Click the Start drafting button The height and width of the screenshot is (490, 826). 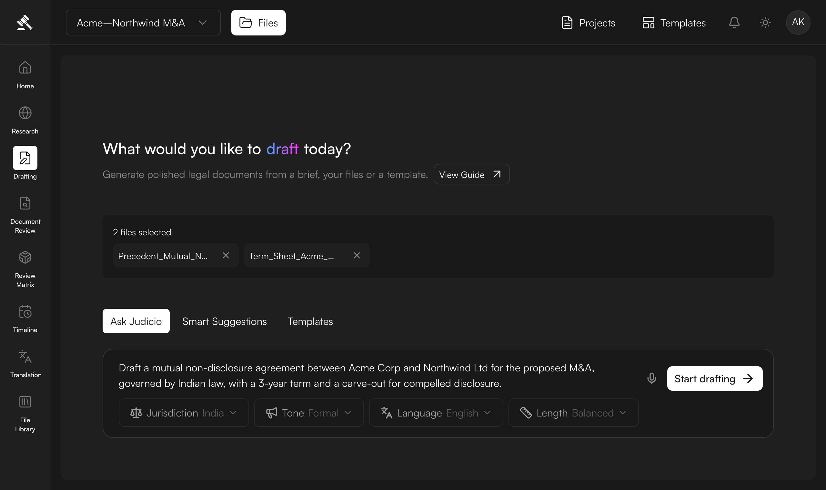715,378
